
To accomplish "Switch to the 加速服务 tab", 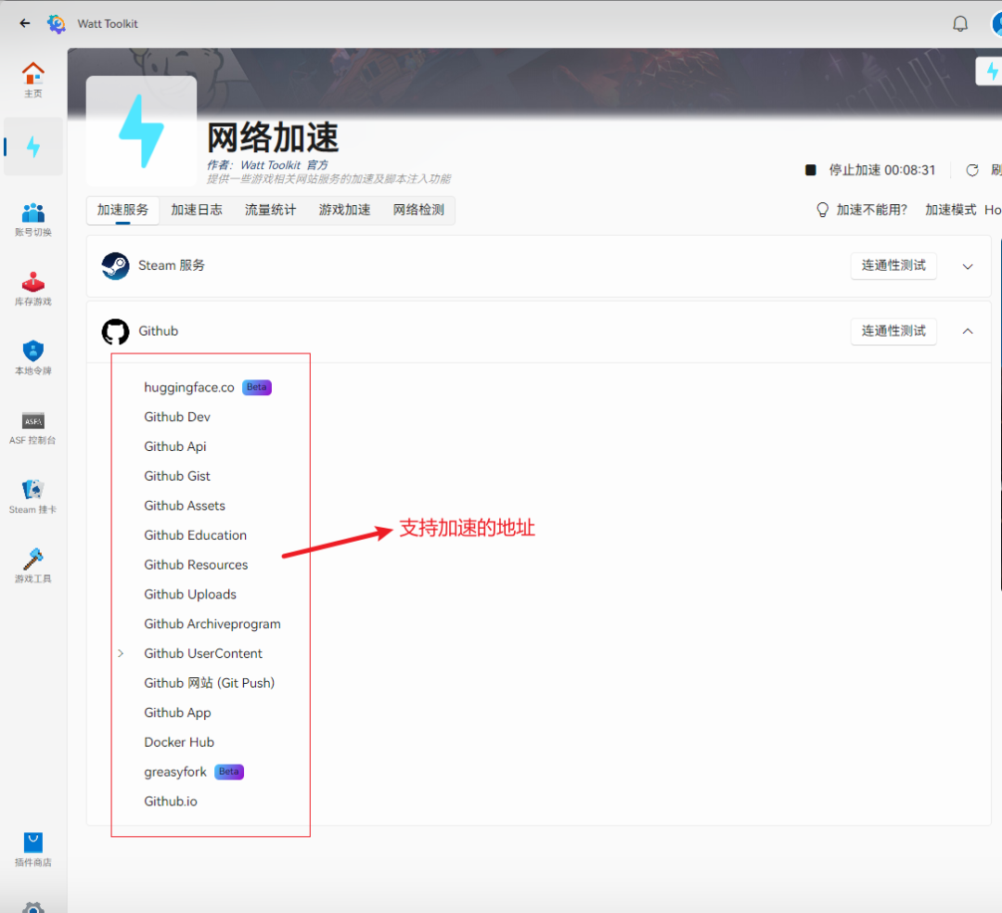I will coord(122,211).
